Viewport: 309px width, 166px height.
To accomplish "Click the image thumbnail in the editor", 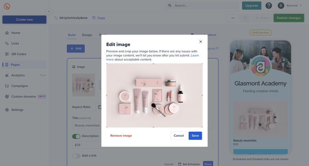I will pos(83,85).
